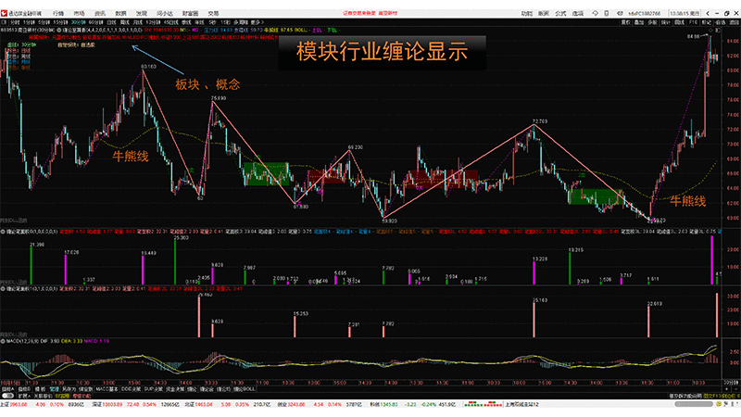Open the 行情 menu
This screenshot has height=417, width=741.
[x=58, y=13]
